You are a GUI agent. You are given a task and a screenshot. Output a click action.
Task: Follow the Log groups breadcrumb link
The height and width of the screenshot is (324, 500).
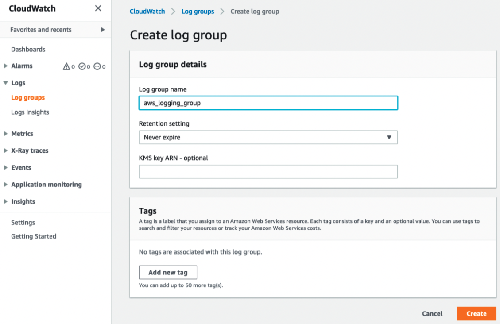[198, 12]
